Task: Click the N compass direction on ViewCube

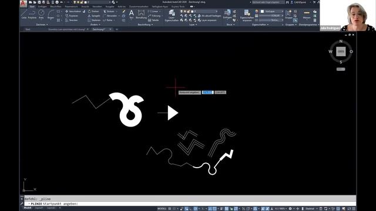Action: [341, 42]
